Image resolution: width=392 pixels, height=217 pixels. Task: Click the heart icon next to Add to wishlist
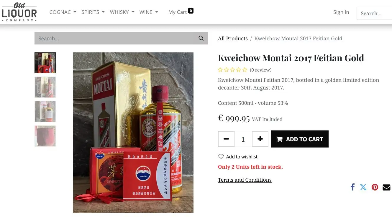coord(221,156)
